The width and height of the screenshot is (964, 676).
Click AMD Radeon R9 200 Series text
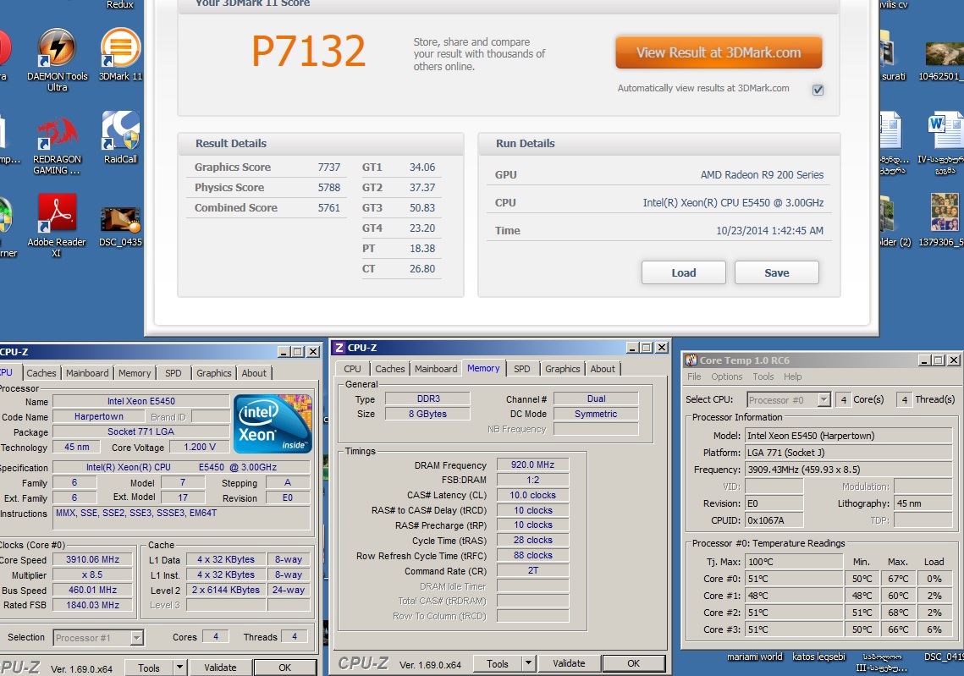(762, 174)
